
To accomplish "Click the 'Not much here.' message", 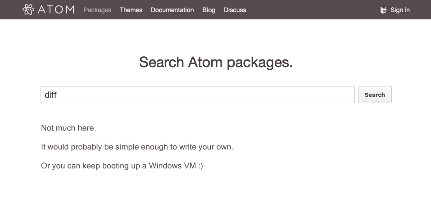I will point(68,128).
